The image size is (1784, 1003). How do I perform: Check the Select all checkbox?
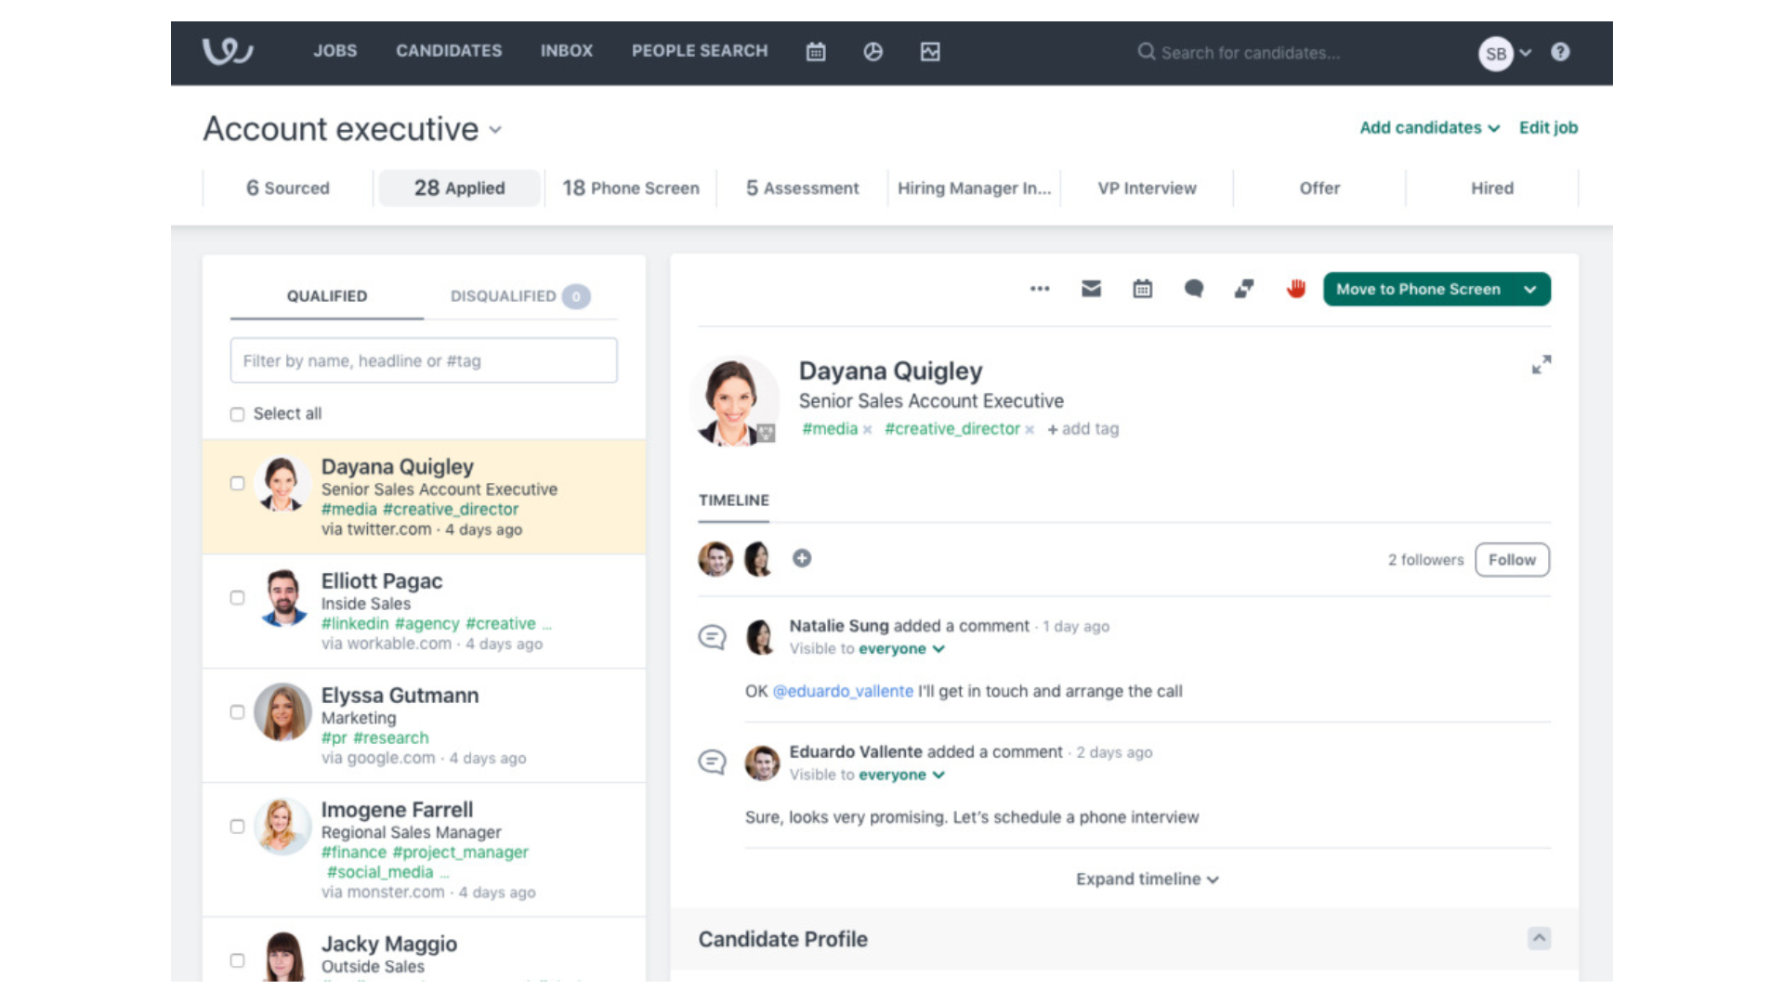(237, 414)
